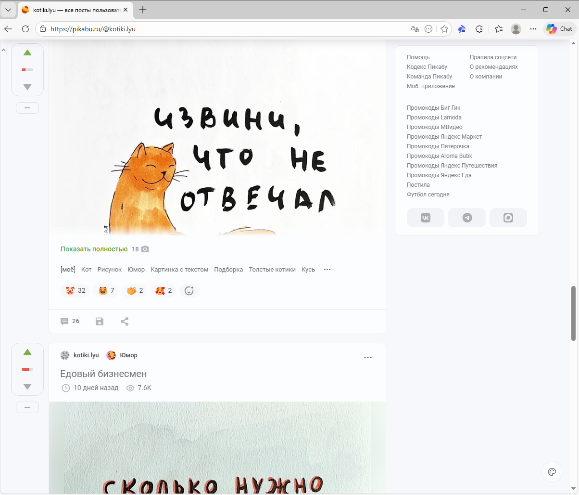The height and width of the screenshot is (495, 579).
Task: Add this page to favorites star
Action: click(x=444, y=29)
